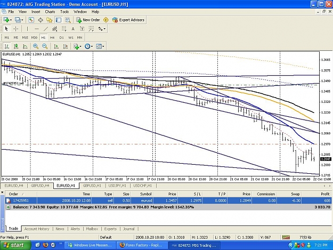Switch to M30 timeframe
This screenshot has height=250, width=333.
pos(34,38)
